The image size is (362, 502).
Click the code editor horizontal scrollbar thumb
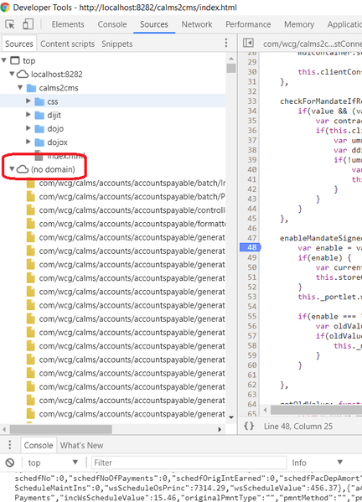point(316,410)
